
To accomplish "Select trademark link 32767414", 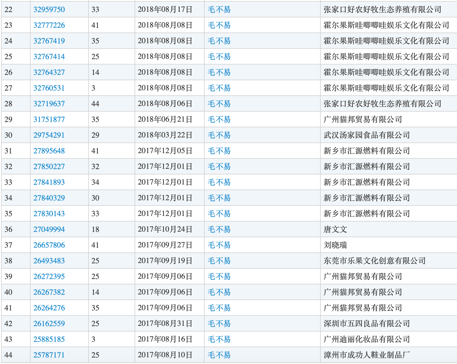I will tap(49, 56).
